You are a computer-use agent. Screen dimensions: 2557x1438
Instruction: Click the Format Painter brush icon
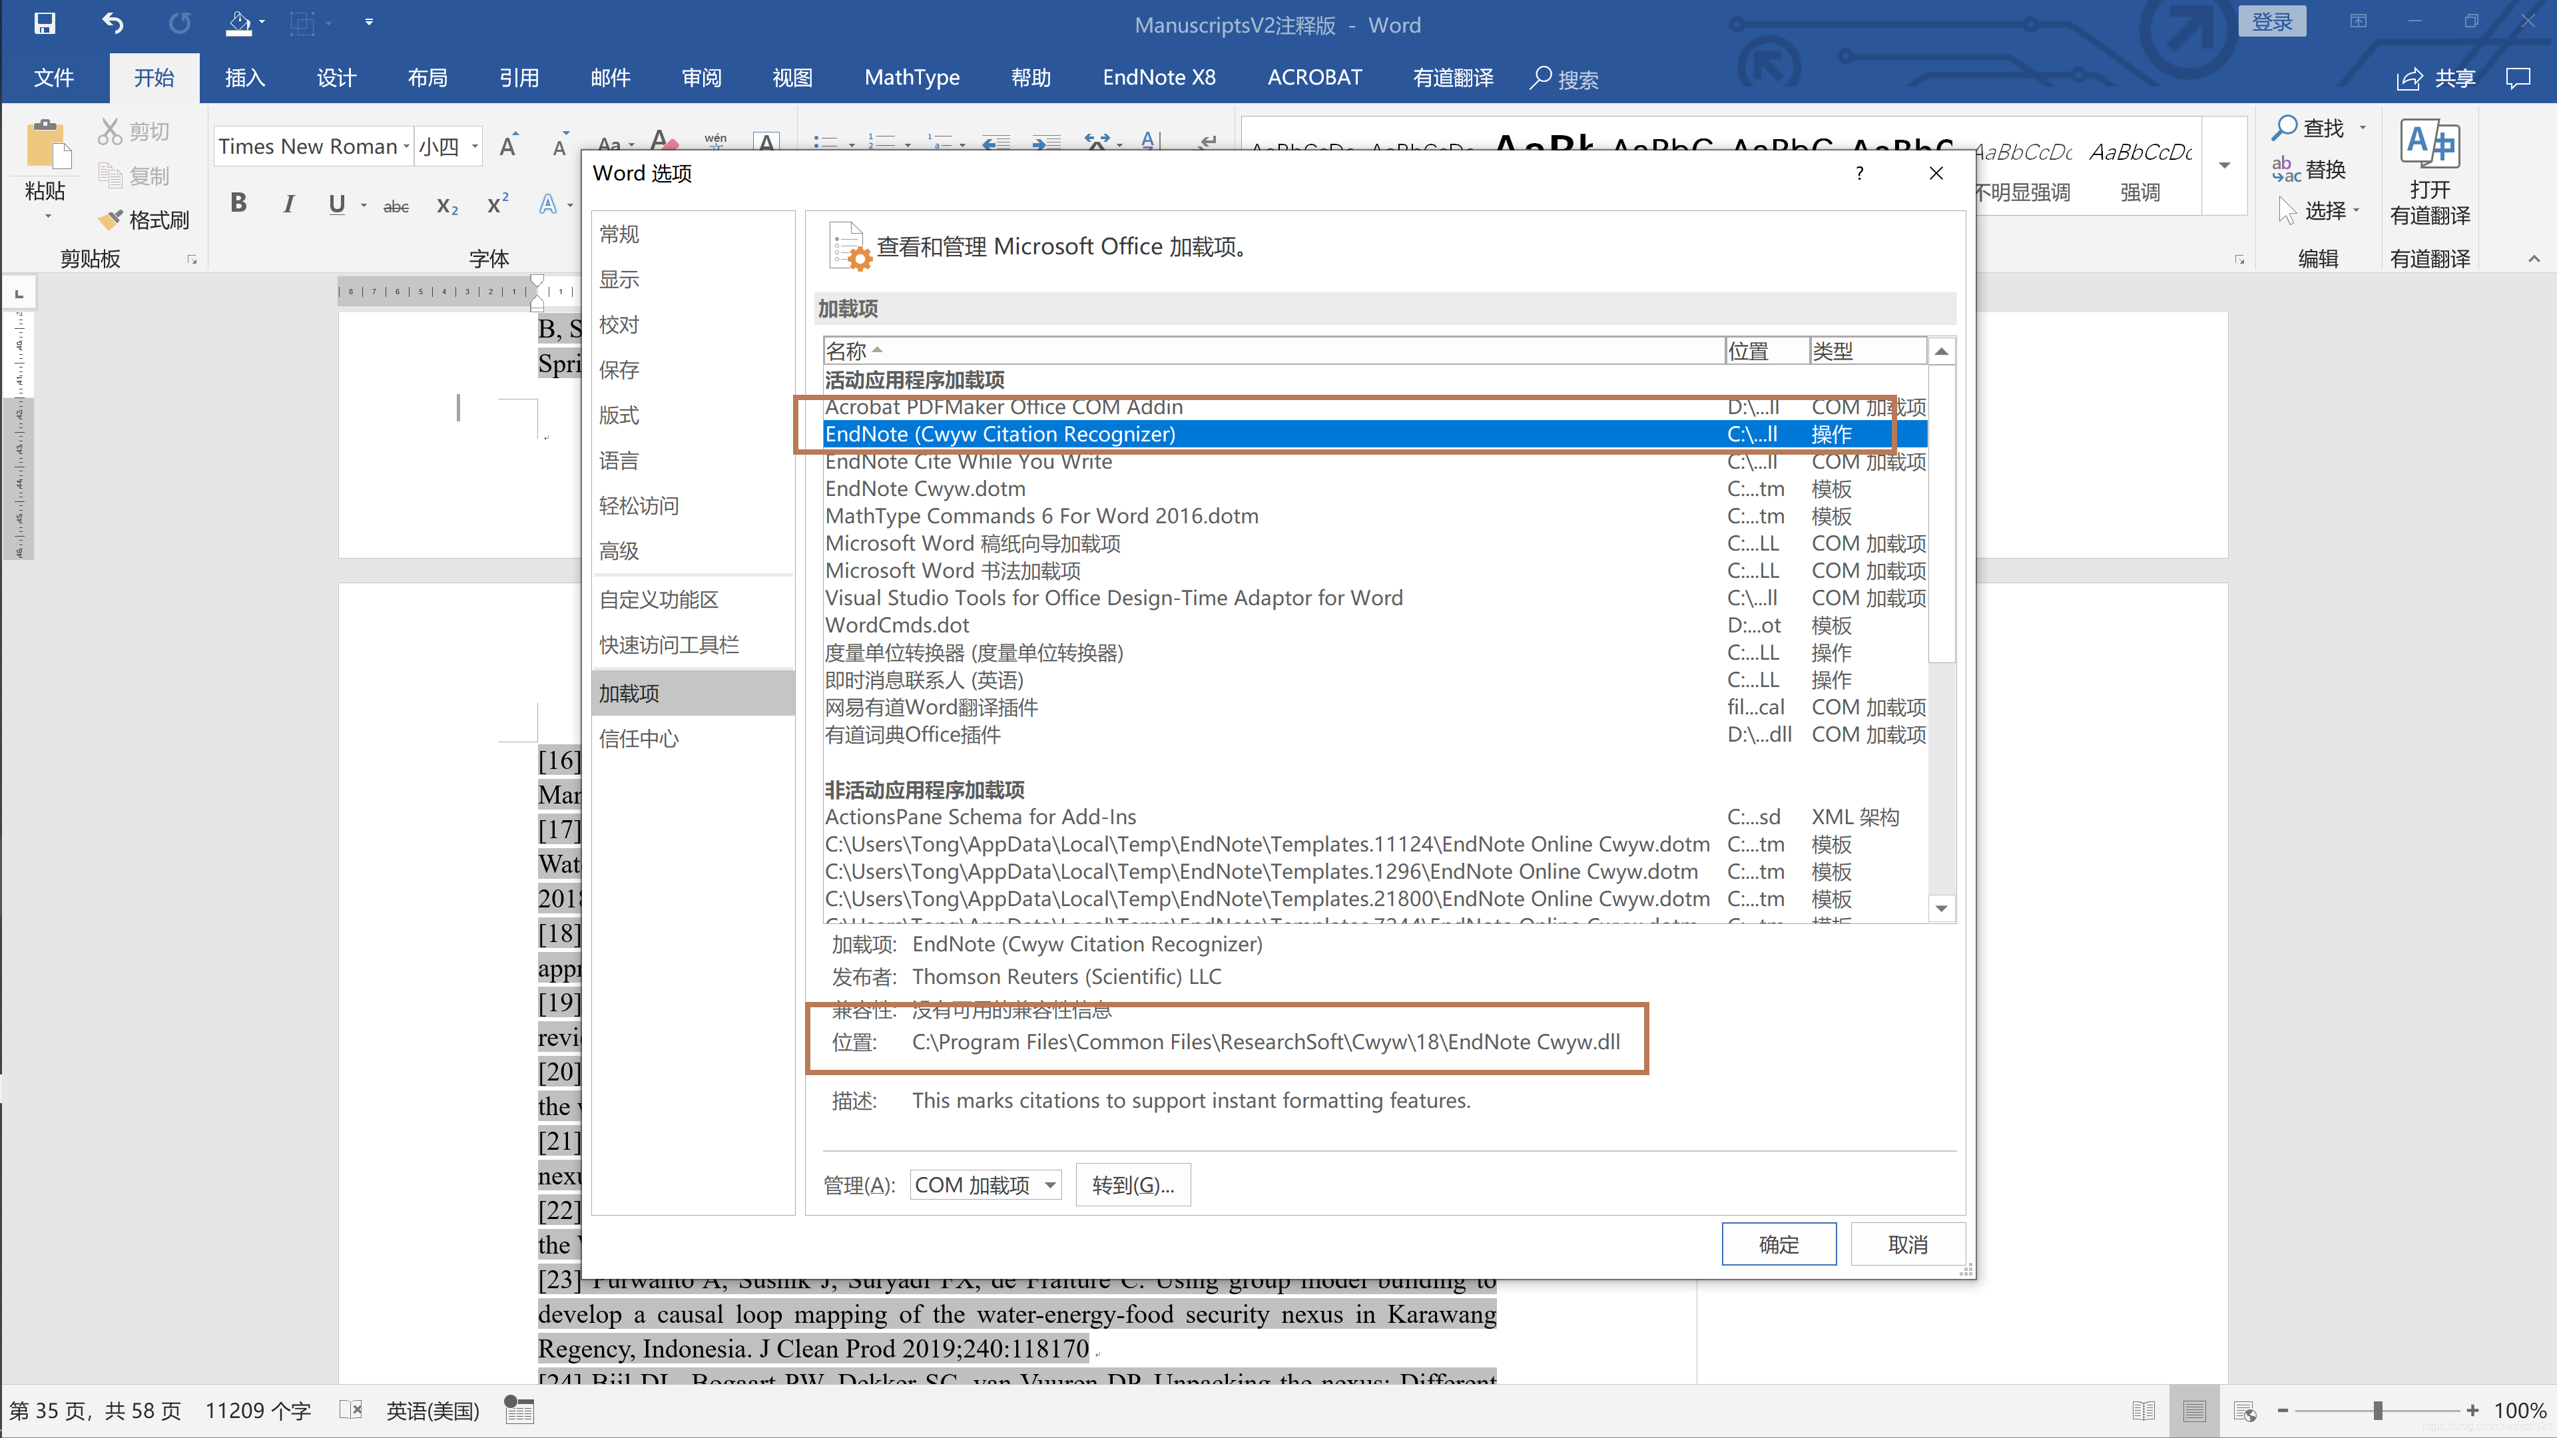tap(110, 219)
